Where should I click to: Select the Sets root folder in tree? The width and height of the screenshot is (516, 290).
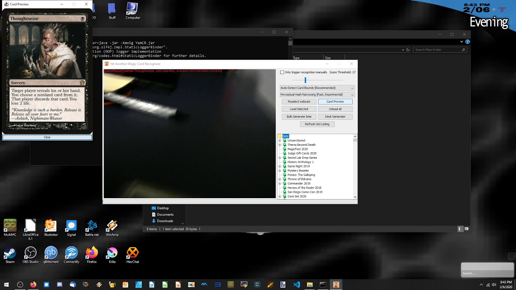pyautogui.click(x=285, y=136)
